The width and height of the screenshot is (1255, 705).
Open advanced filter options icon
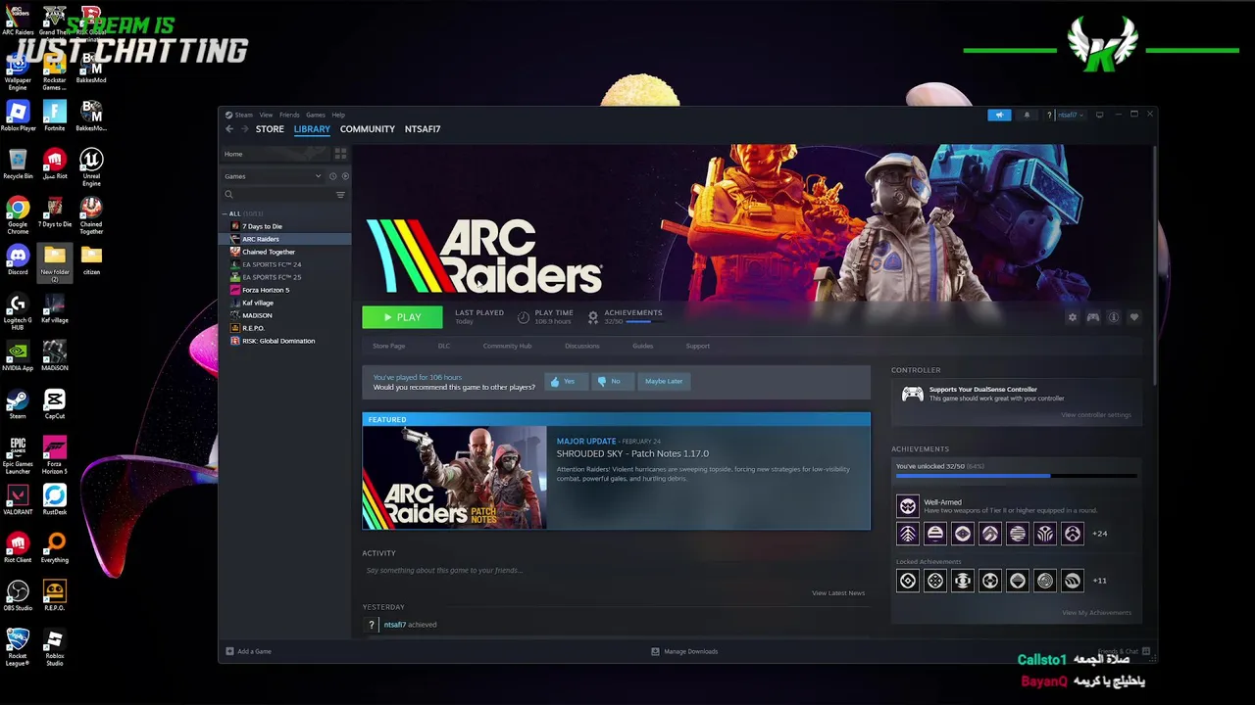[x=340, y=195]
